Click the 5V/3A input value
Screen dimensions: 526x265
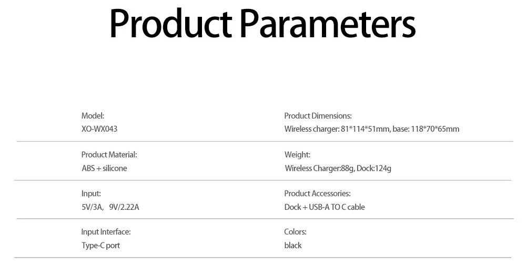coord(92,207)
